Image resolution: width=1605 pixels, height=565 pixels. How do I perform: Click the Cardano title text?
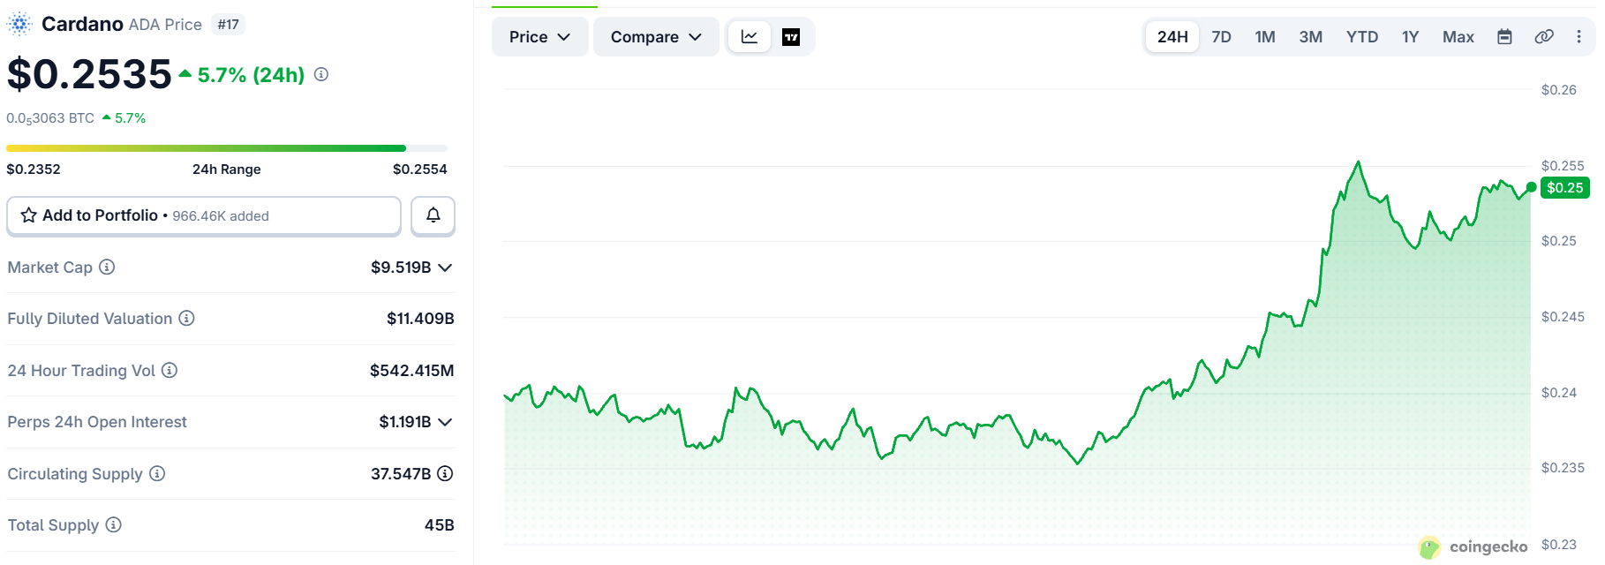[x=82, y=24]
